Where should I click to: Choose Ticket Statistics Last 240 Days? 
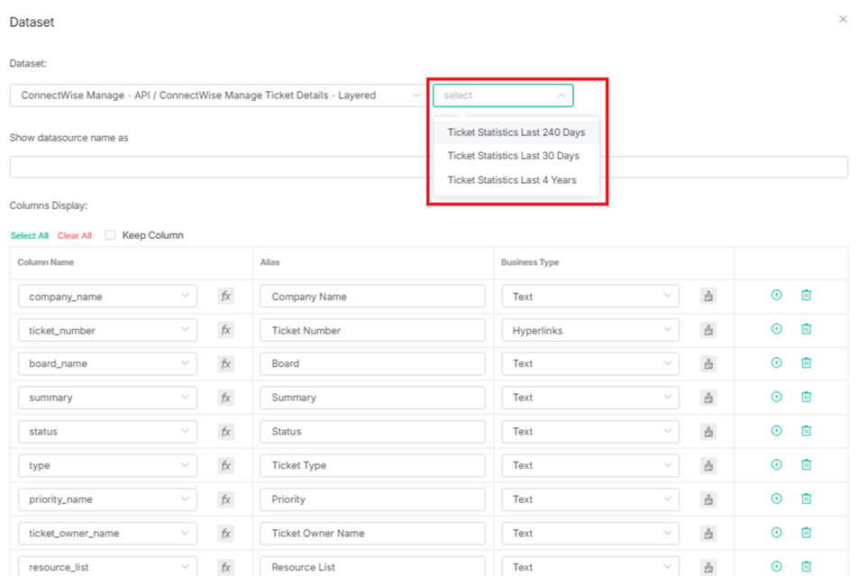pos(516,132)
